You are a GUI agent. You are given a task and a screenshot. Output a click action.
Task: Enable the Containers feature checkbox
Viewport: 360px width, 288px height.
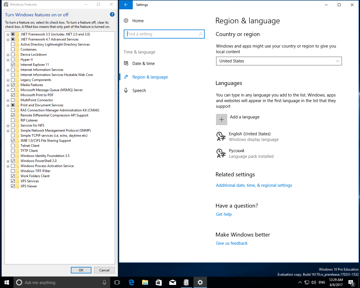[x=13, y=49]
